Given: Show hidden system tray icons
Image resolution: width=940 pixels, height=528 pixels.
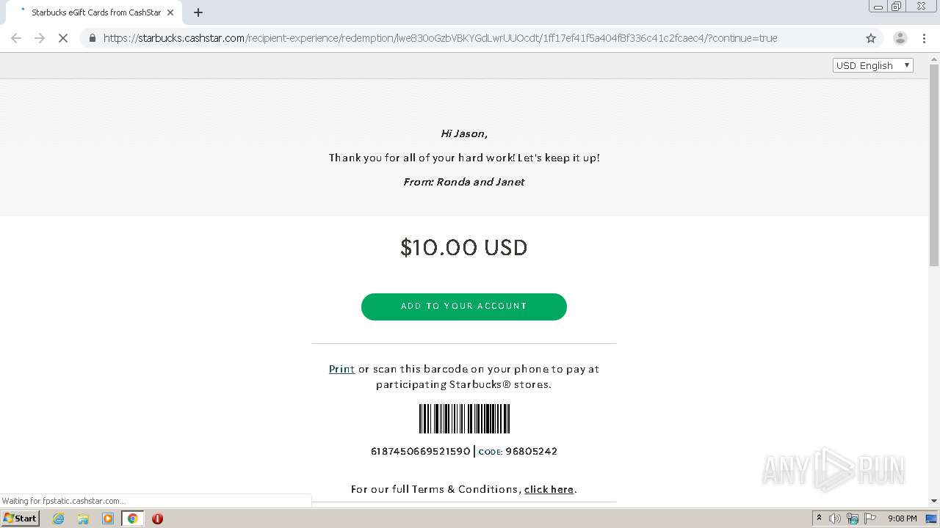Looking at the screenshot, I should 819,518.
